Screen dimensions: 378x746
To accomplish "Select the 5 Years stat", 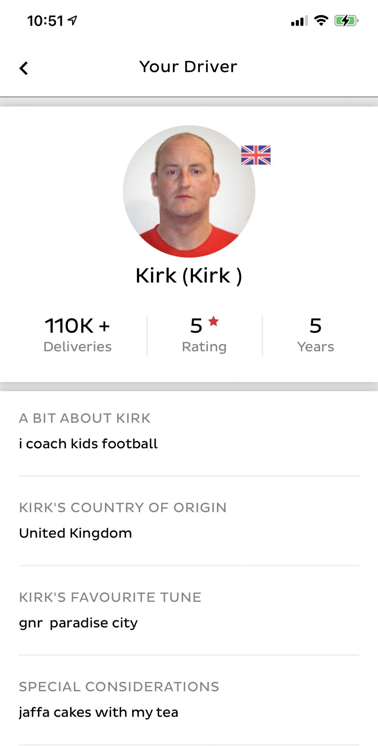I will (315, 335).
